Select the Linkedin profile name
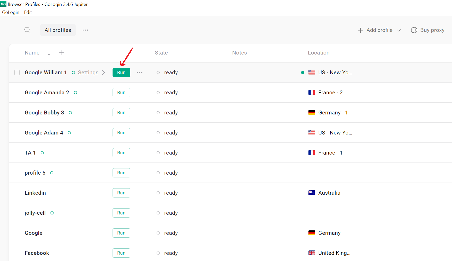The width and height of the screenshot is (452, 261). click(x=35, y=193)
